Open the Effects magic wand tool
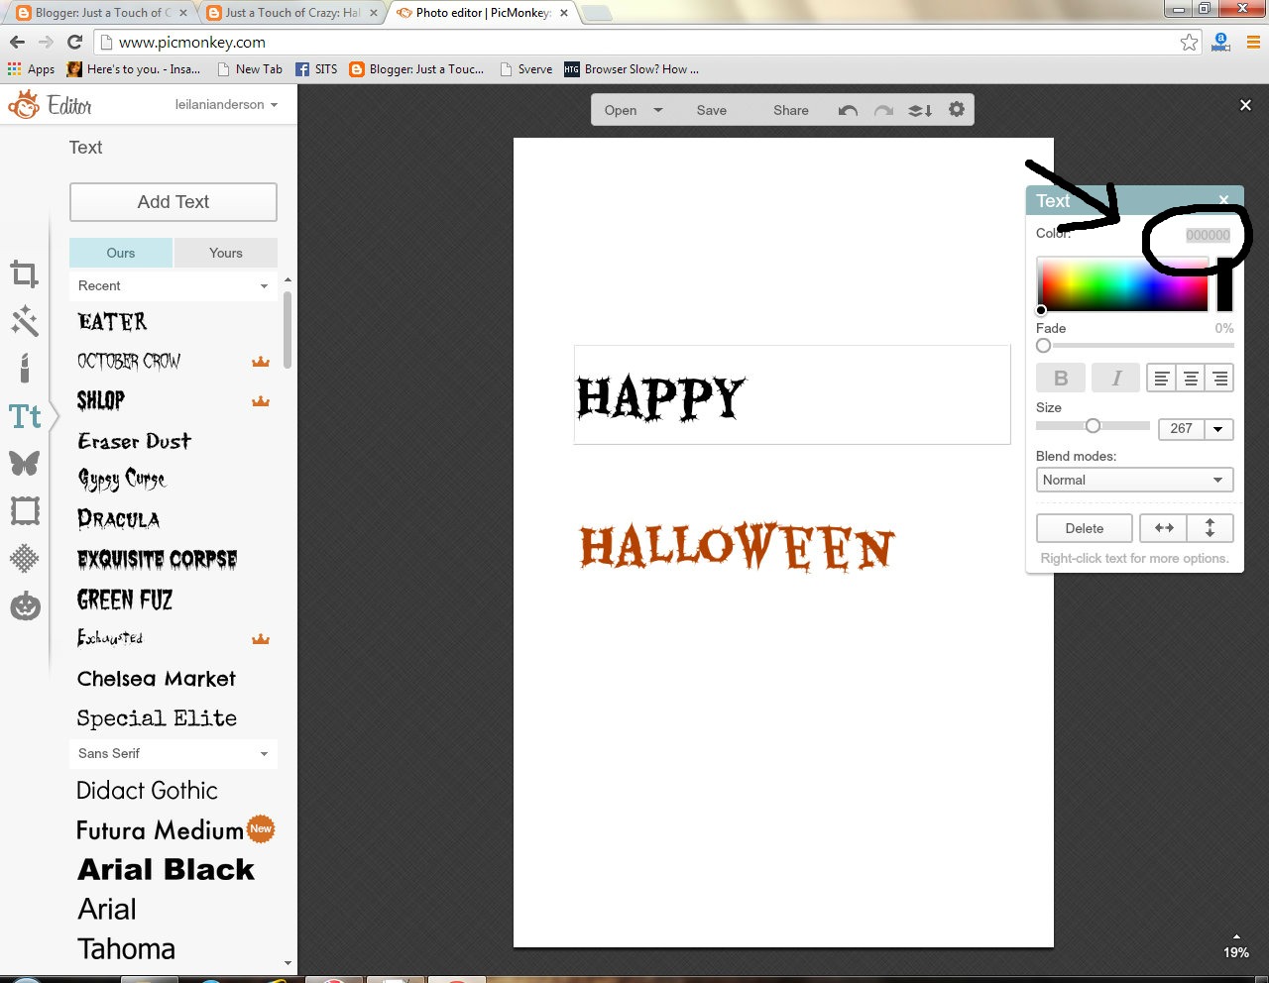 (25, 320)
